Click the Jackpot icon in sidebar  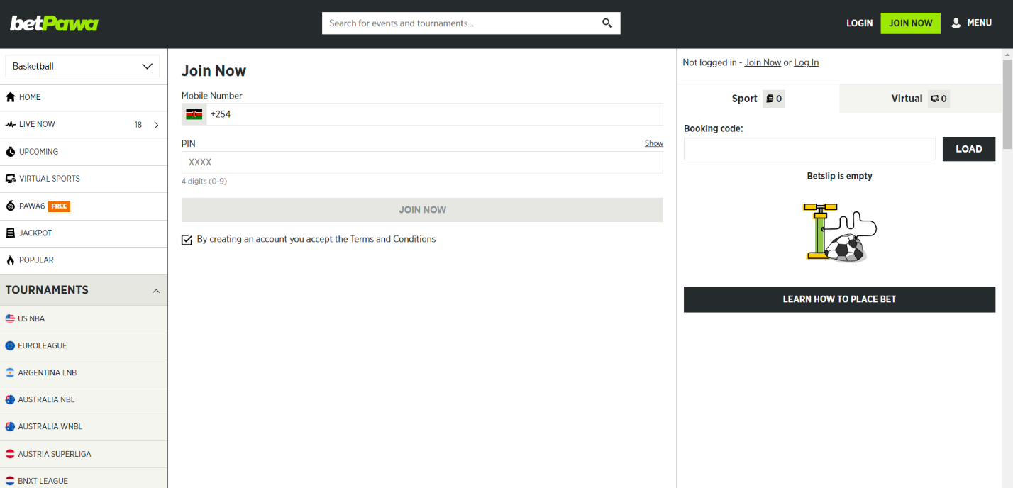[x=11, y=233]
